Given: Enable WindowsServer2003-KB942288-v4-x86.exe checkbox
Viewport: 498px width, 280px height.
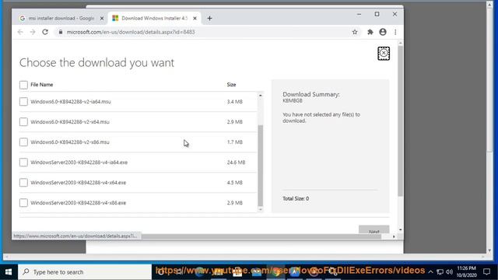Looking at the screenshot, I should click(23, 202).
